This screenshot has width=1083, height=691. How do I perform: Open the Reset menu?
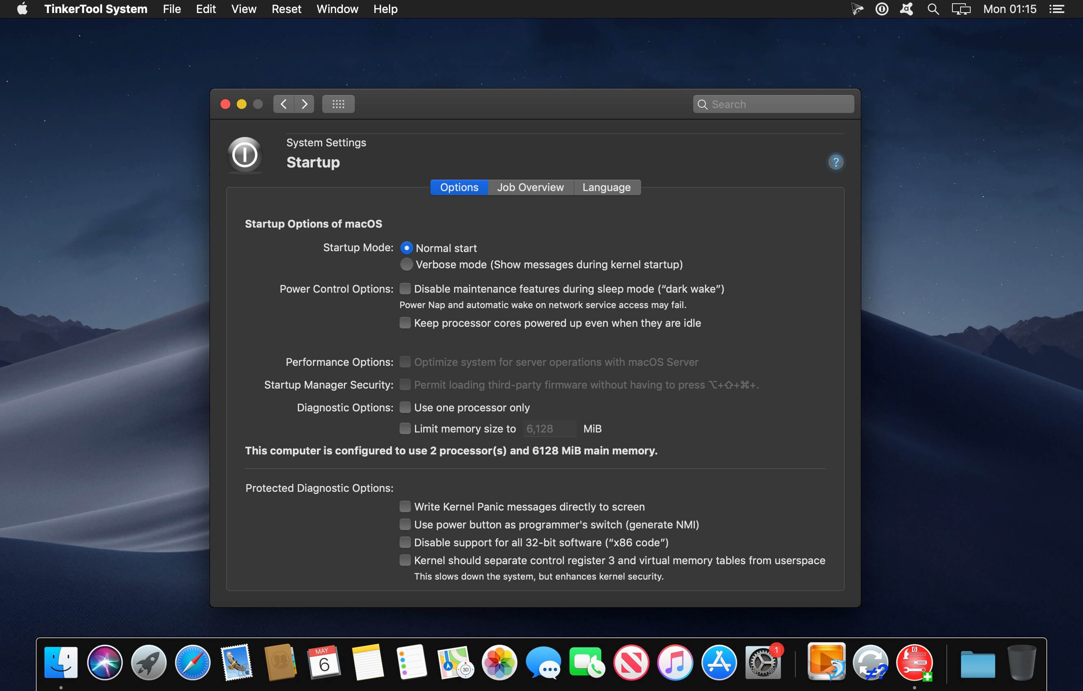click(x=286, y=9)
